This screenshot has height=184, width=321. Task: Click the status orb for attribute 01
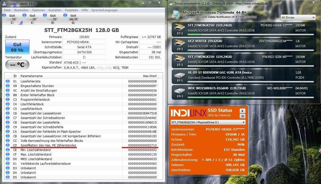click(x=8, y=81)
